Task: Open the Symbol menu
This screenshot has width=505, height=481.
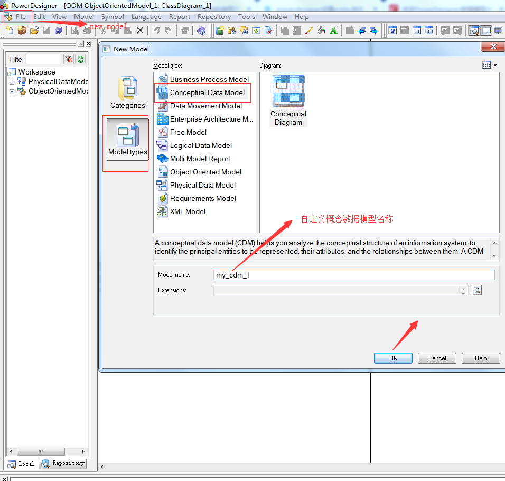Action: (113, 17)
